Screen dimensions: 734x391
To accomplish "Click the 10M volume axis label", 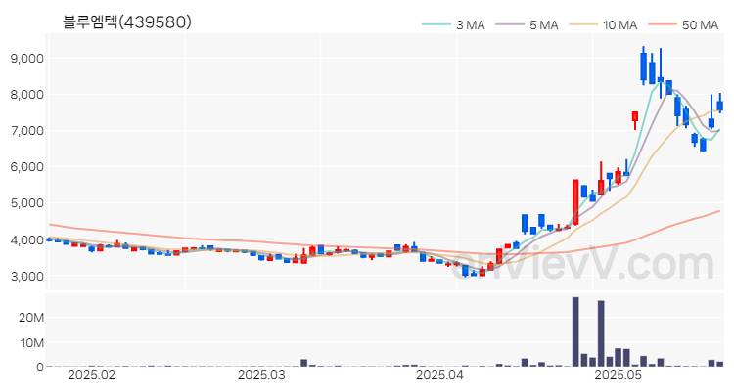I will click(x=31, y=343).
